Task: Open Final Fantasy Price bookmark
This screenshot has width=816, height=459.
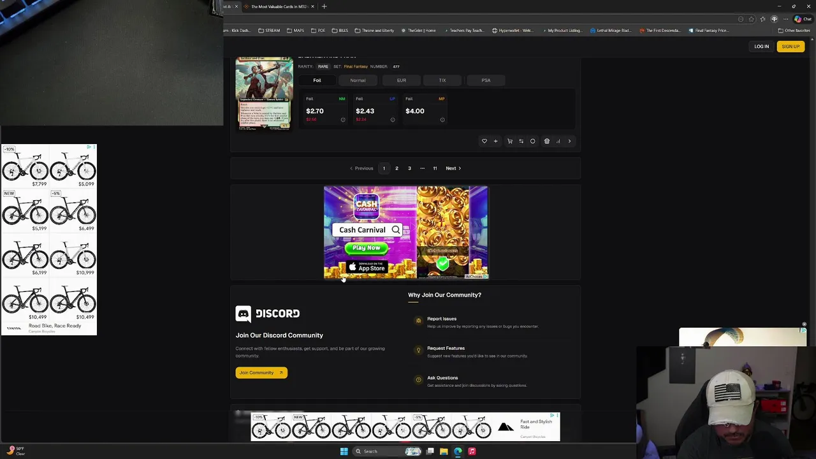Action: (709, 31)
